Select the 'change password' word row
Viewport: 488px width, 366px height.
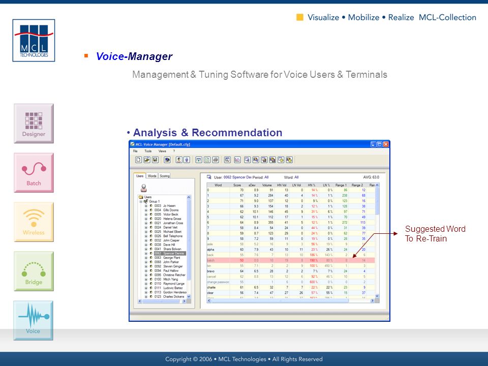click(x=291, y=282)
